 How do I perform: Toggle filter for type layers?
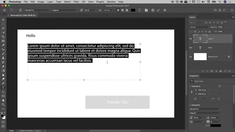point(214,22)
